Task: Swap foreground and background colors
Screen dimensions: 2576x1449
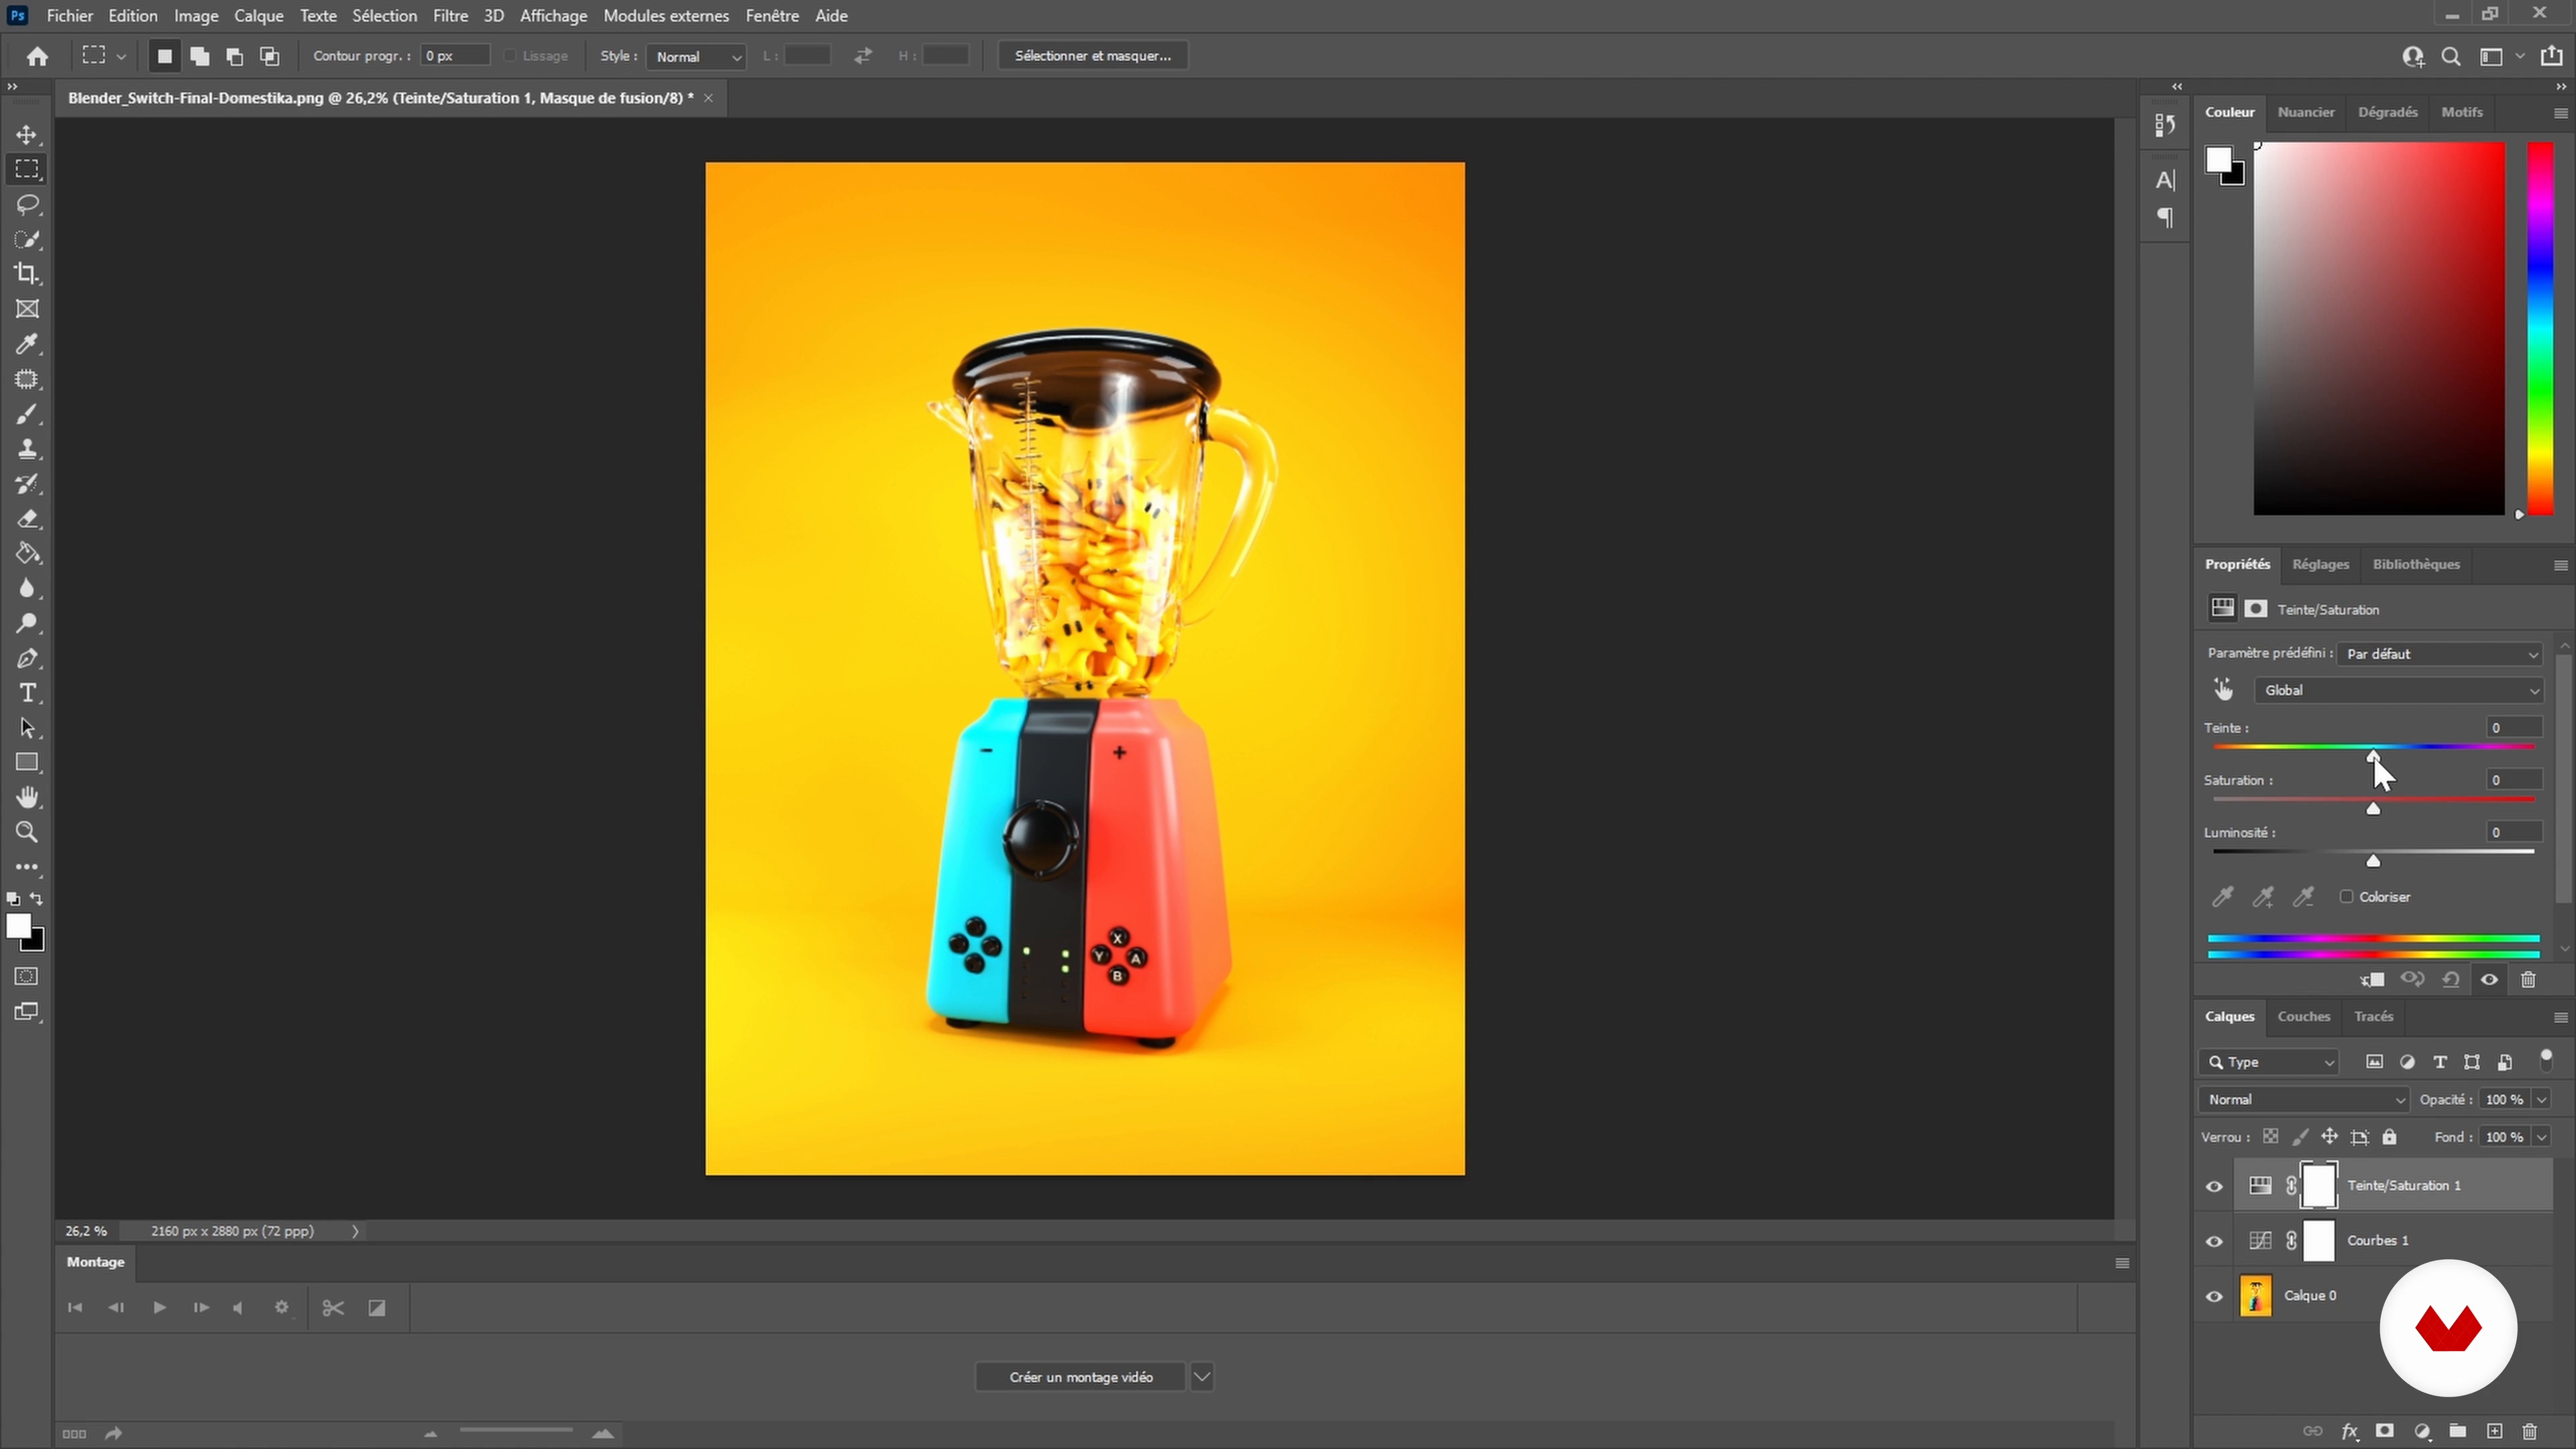Action: point(37,899)
